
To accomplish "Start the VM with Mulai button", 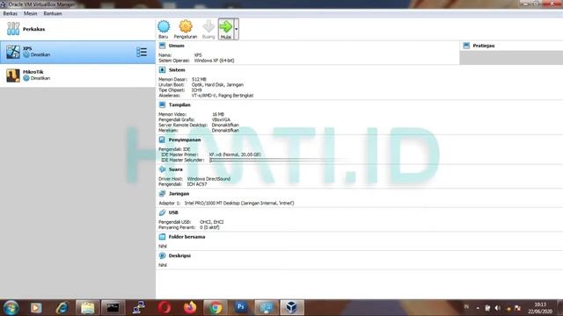I will tap(226, 29).
